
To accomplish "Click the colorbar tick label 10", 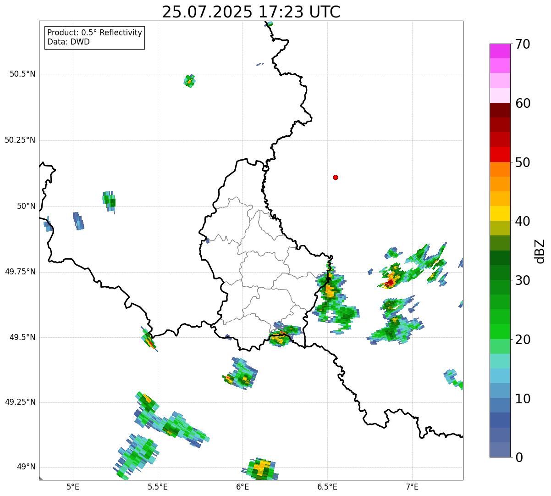I will [523, 399].
